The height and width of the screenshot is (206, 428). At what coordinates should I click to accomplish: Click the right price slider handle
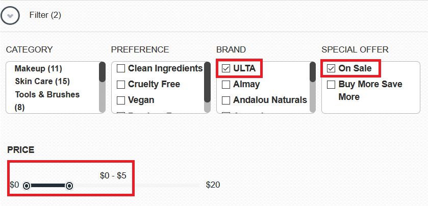click(x=69, y=186)
